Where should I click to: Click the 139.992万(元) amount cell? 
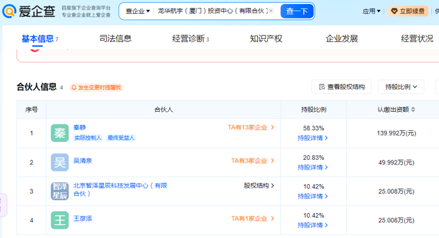click(x=396, y=133)
